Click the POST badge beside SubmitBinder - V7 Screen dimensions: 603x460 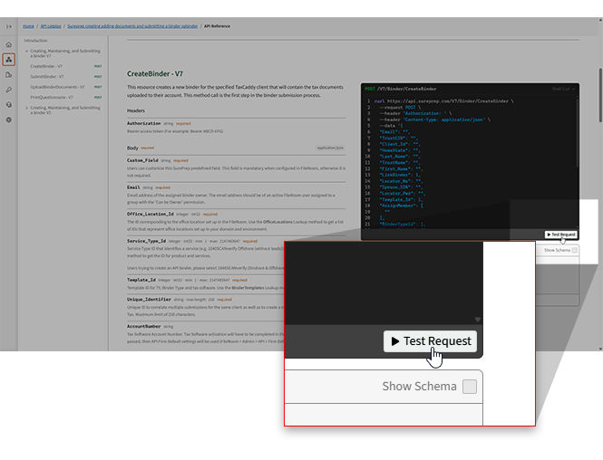(x=98, y=77)
